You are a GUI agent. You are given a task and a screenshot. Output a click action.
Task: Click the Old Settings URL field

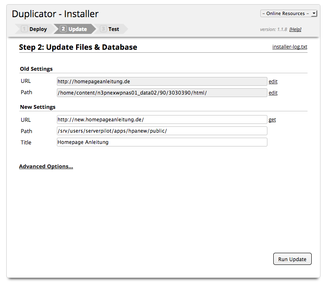[x=162, y=82]
